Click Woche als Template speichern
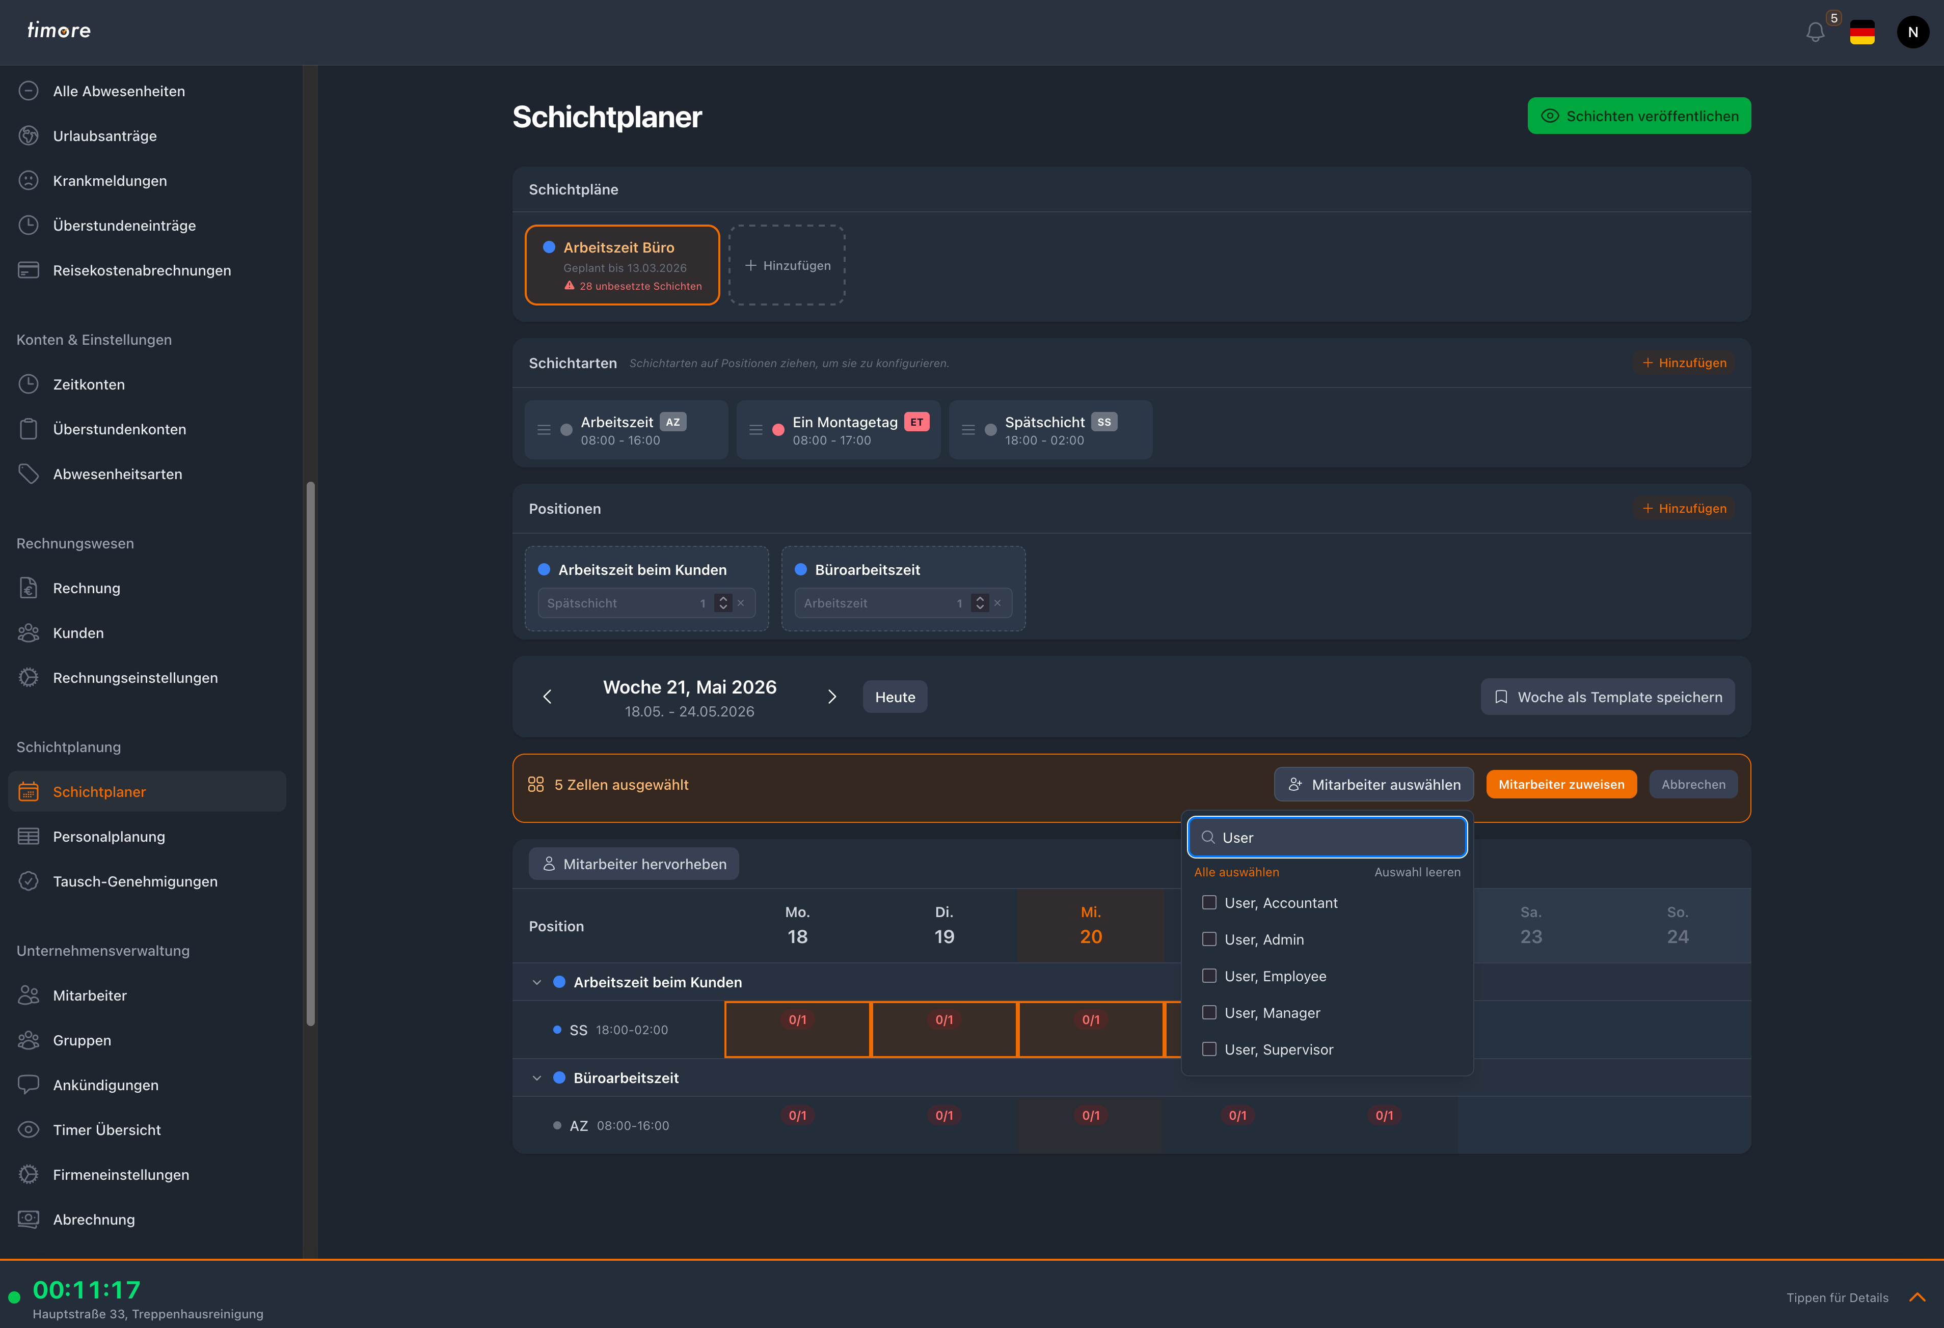 point(1607,697)
